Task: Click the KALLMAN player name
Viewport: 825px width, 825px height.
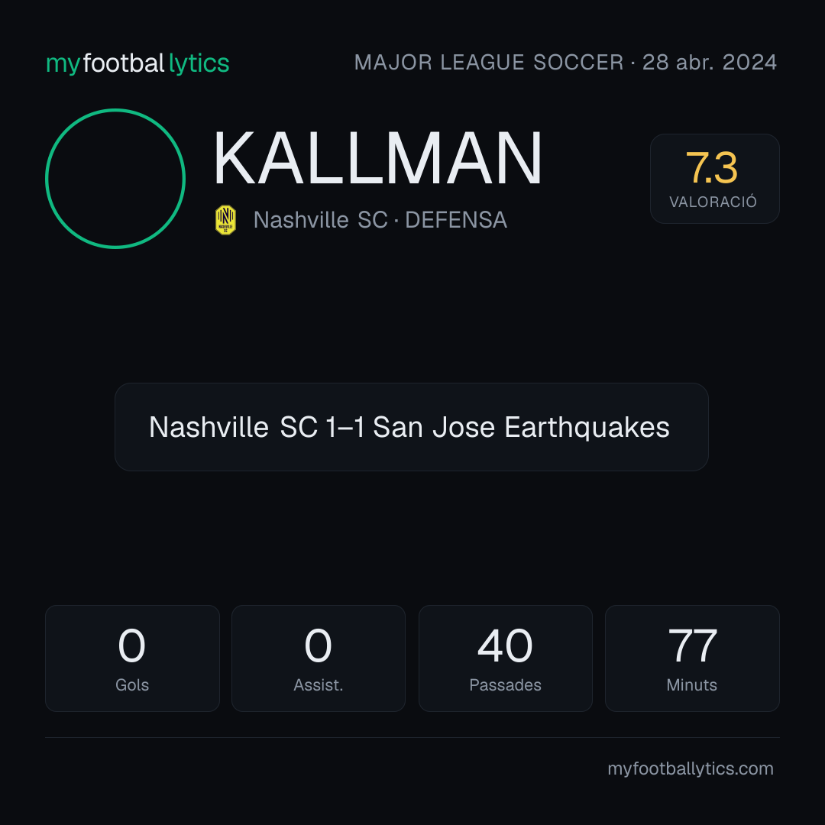Action: tap(377, 158)
